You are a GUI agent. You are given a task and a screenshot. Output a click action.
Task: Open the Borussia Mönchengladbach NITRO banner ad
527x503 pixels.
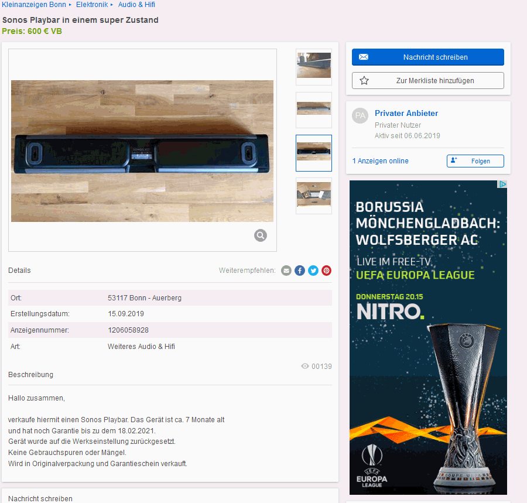[428, 337]
